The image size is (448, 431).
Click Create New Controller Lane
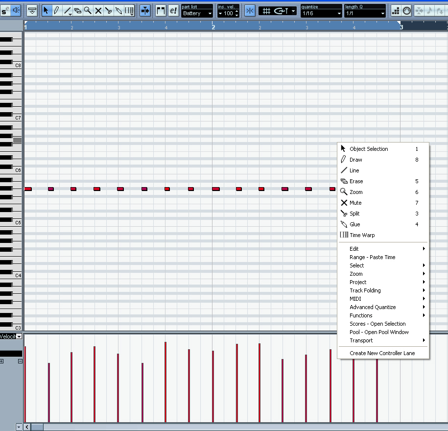(383, 353)
